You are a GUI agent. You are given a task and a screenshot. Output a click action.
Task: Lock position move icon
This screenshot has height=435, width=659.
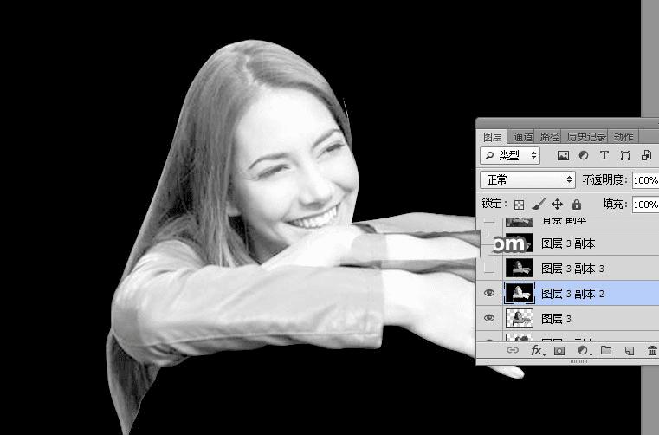click(557, 205)
